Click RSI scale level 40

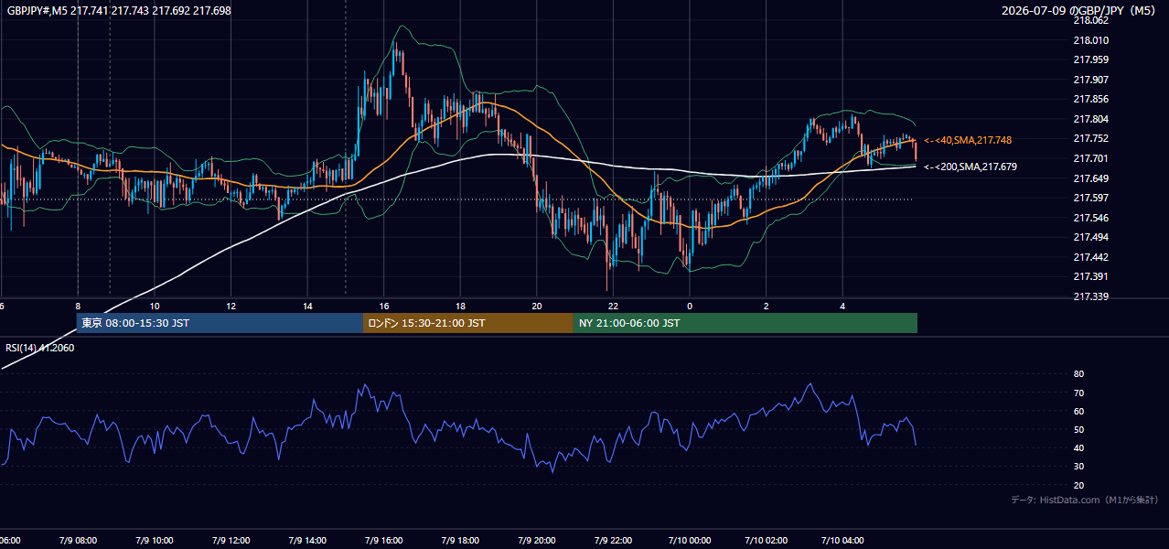pos(1078,447)
